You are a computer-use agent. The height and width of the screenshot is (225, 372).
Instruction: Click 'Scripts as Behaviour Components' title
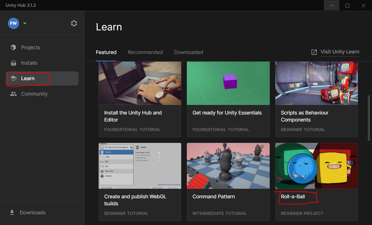305,116
